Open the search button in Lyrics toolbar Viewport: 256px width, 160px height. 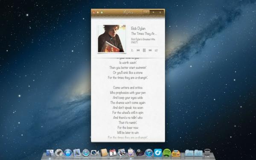point(153,12)
